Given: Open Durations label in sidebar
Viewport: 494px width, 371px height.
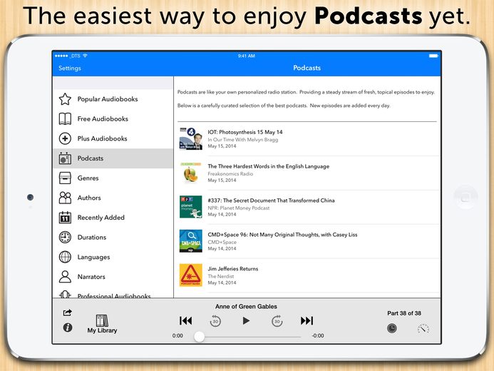Looking at the screenshot, I should tap(92, 238).
